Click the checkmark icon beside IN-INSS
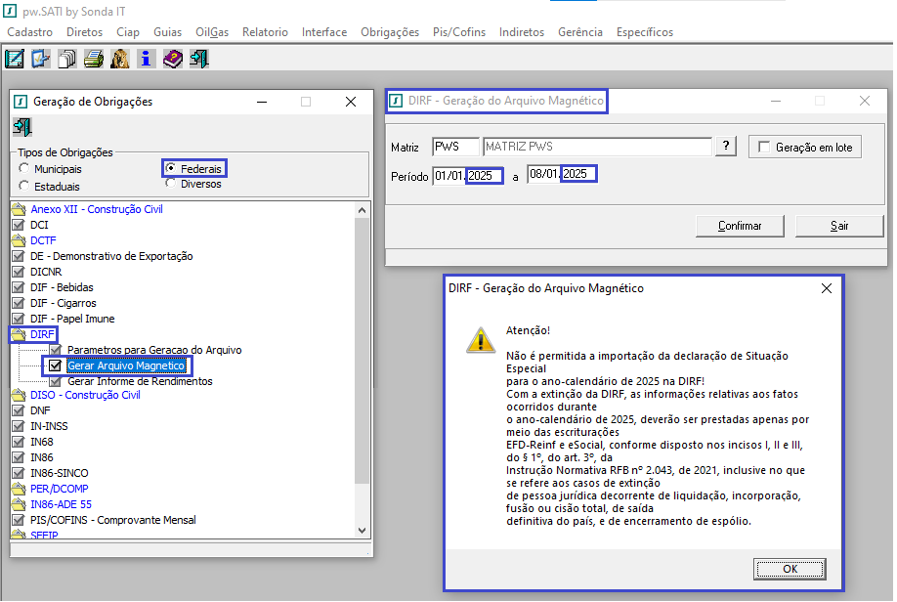 [19, 426]
